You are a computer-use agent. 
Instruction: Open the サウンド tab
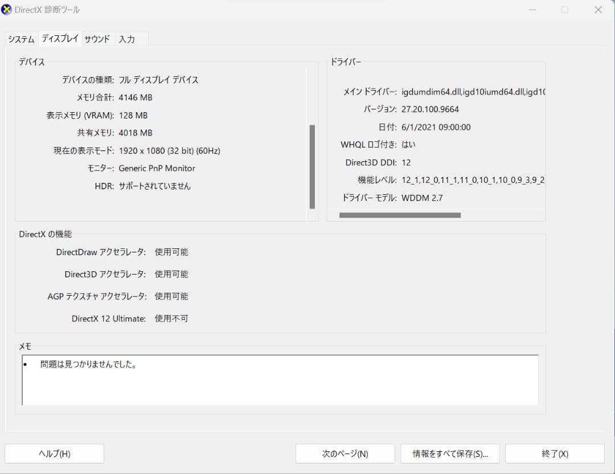[96, 39]
